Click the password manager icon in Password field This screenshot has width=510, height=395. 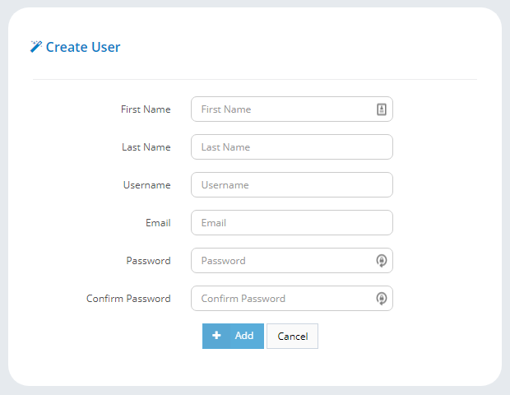pos(382,261)
